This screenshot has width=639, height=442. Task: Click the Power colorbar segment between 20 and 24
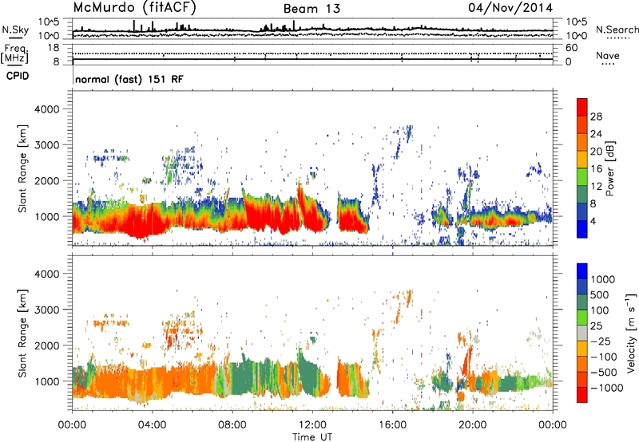[x=582, y=142]
